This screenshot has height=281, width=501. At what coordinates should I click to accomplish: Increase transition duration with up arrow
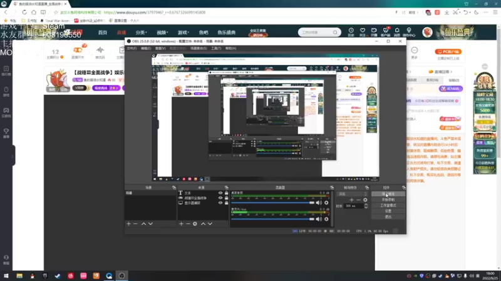point(366,205)
